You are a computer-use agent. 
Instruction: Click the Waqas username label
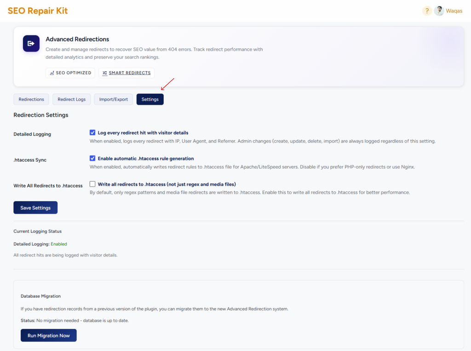click(454, 11)
